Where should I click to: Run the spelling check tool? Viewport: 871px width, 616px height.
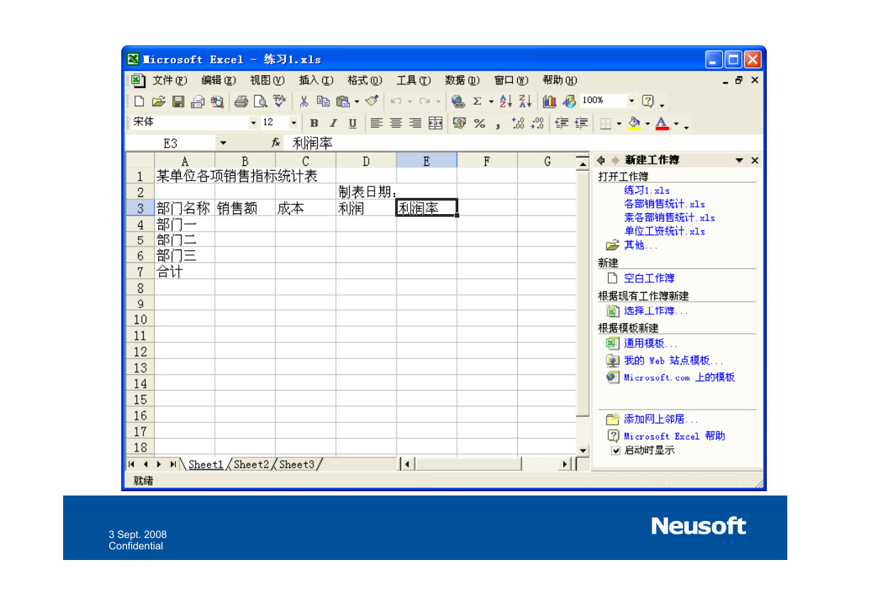(279, 101)
